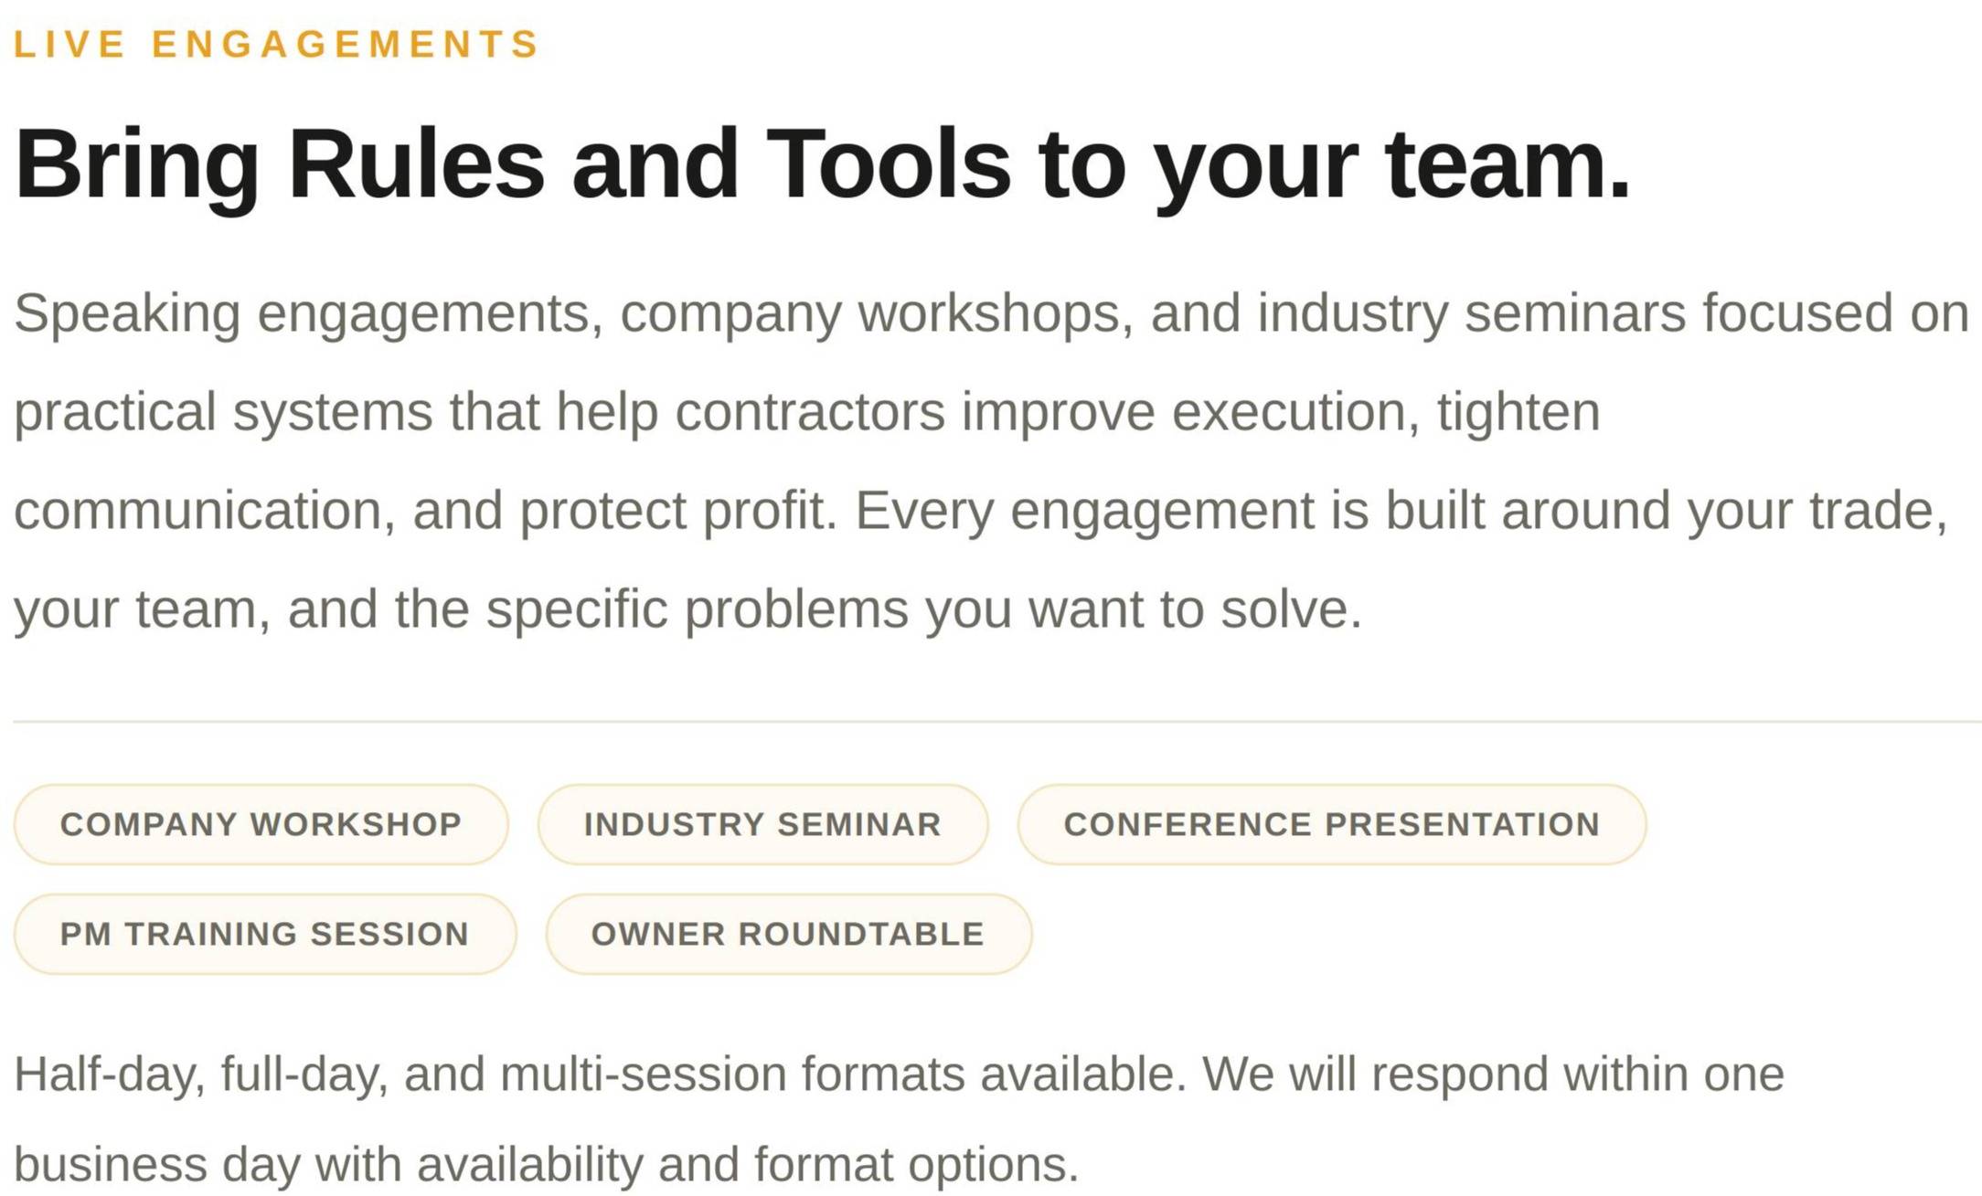Image resolution: width=1982 pixels, height=1196 pixels.
Task: Click the "Bring Rules and Tools" heading
Action: [x=512, y=164]
